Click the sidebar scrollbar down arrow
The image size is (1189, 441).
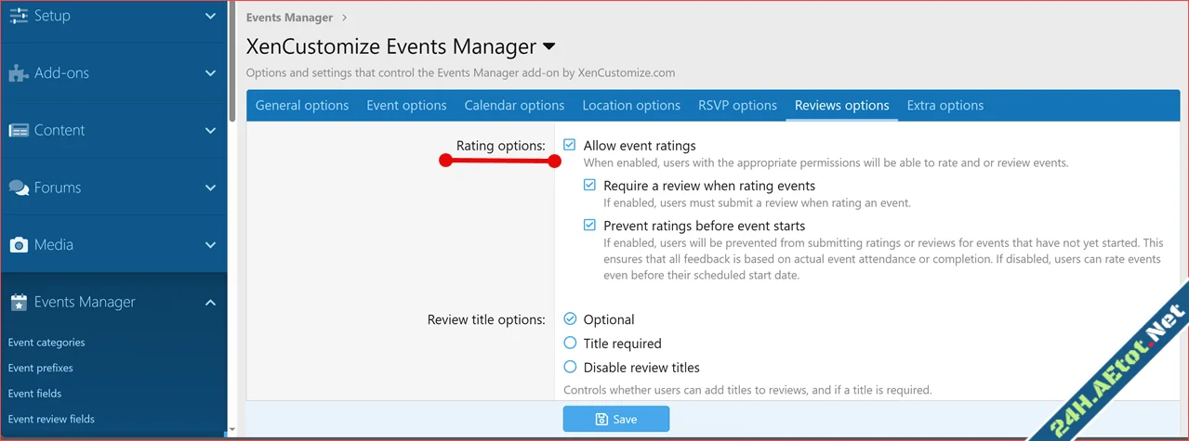[232, 432]
